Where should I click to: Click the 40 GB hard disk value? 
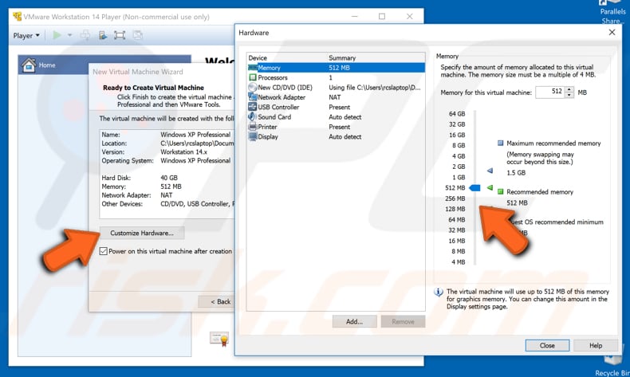click(x=169, y=178)
